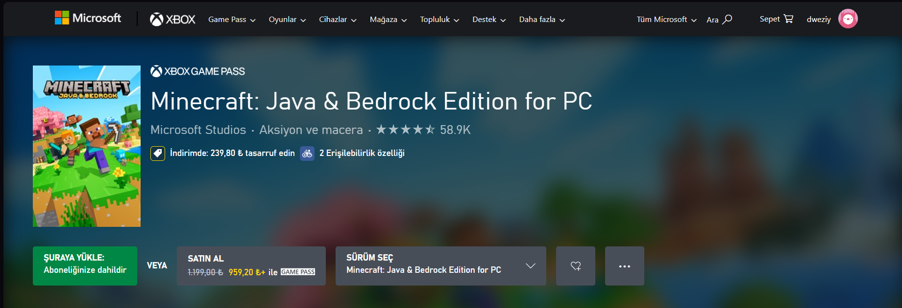Click the original price 1.199,00 ₺
902x308 pixels.
coord(205,272)
